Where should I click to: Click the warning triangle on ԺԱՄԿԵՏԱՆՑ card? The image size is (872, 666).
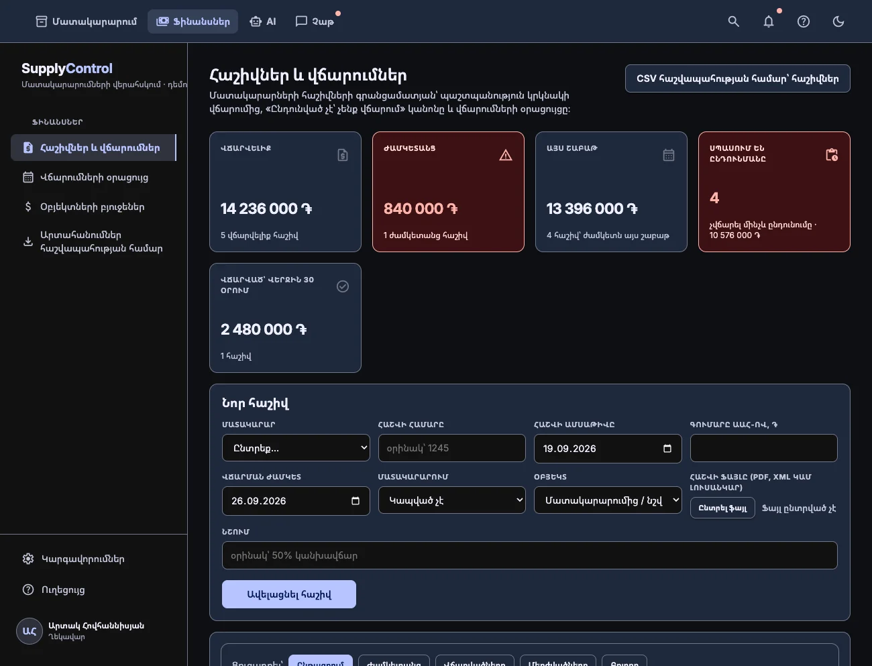tap(506, 155)
